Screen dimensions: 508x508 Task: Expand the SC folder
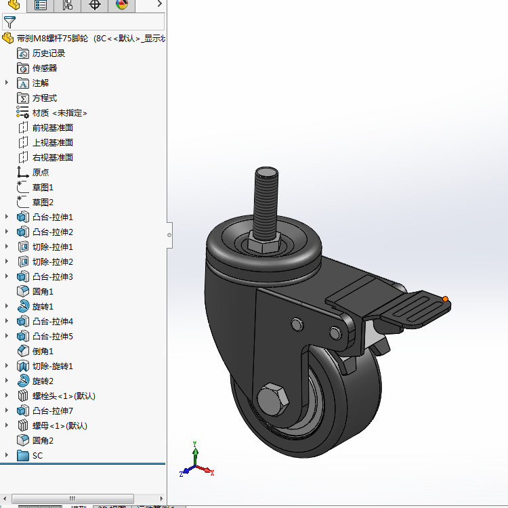pos(7,455)
